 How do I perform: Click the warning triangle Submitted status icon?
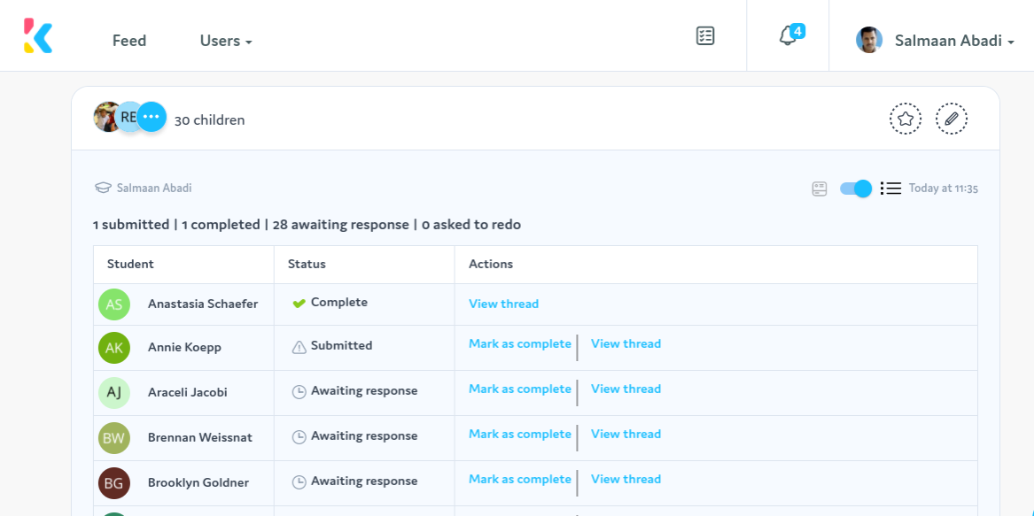pyautogui.click(x=299, y=347)
